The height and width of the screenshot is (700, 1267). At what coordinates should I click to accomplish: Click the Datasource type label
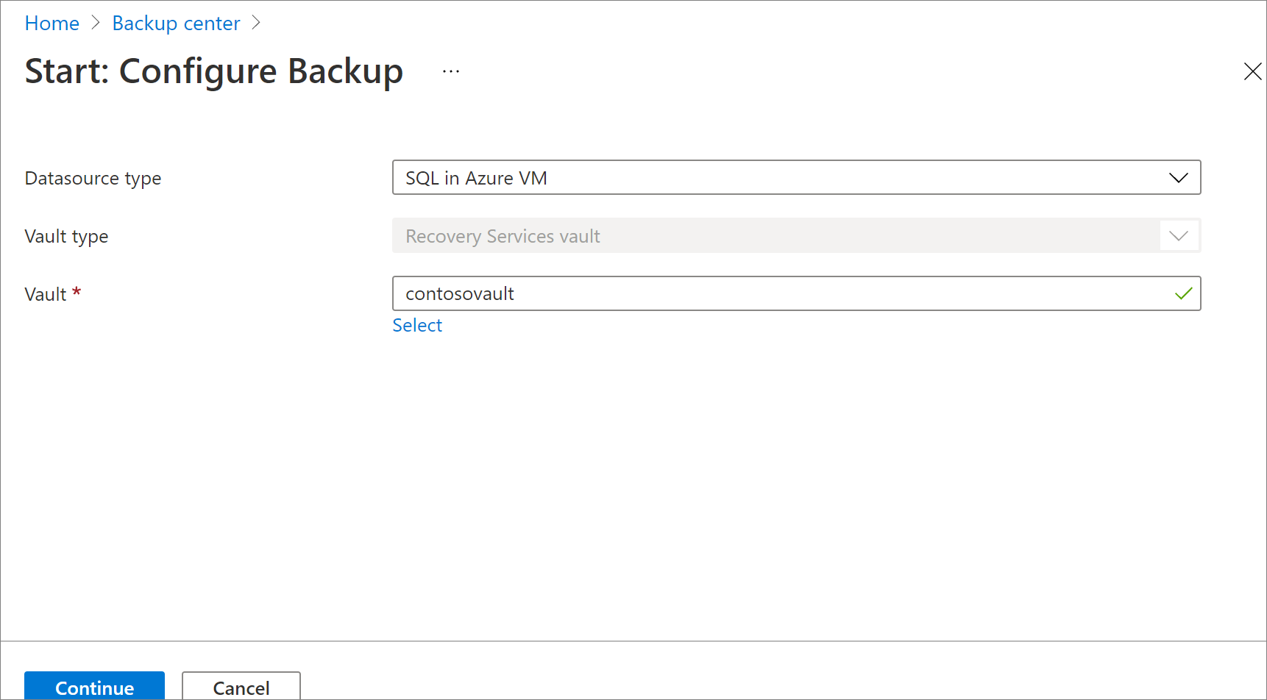[93, 177]
